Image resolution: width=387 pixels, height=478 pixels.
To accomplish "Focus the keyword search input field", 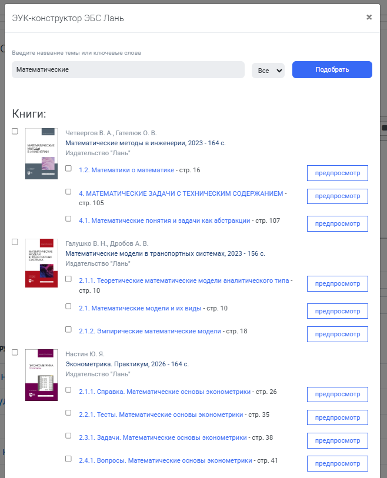I will [x=128, y=69].
